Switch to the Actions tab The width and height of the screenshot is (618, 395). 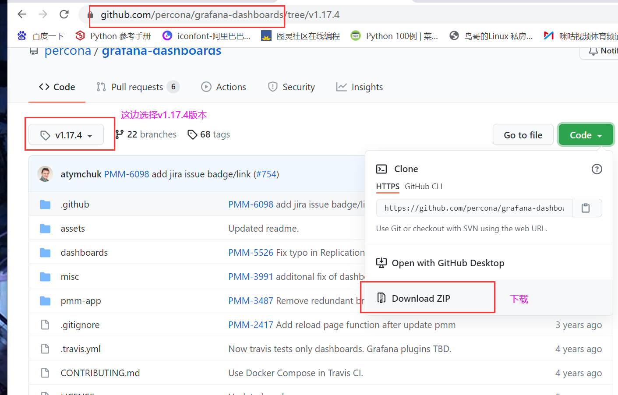(223, 87)
